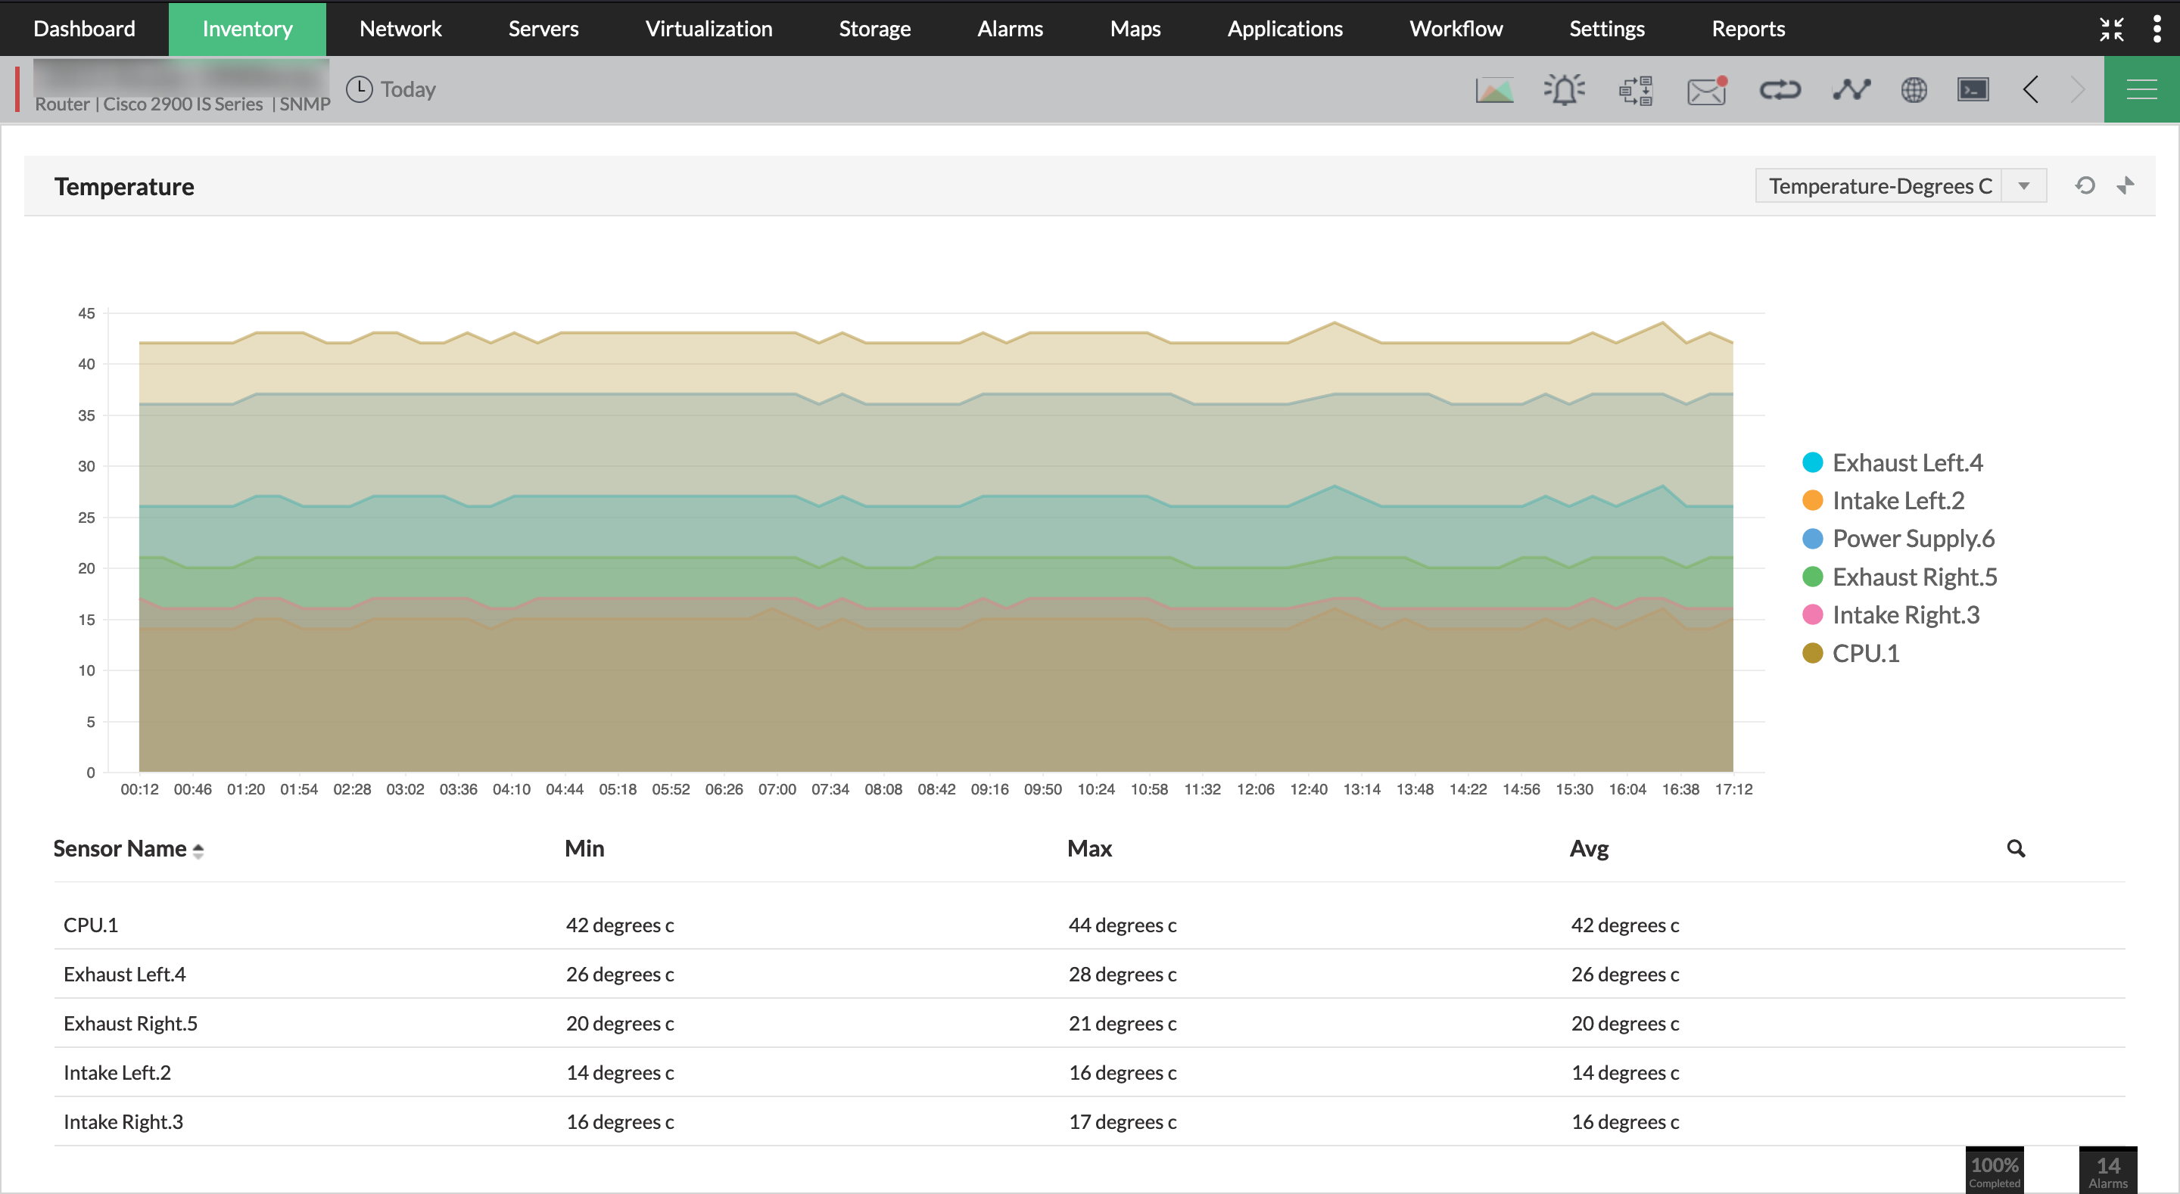Click the search icon in sensor table
Image resolution: width=2180 pixels, height=1194 pixels.
(x=2015, y=848)
